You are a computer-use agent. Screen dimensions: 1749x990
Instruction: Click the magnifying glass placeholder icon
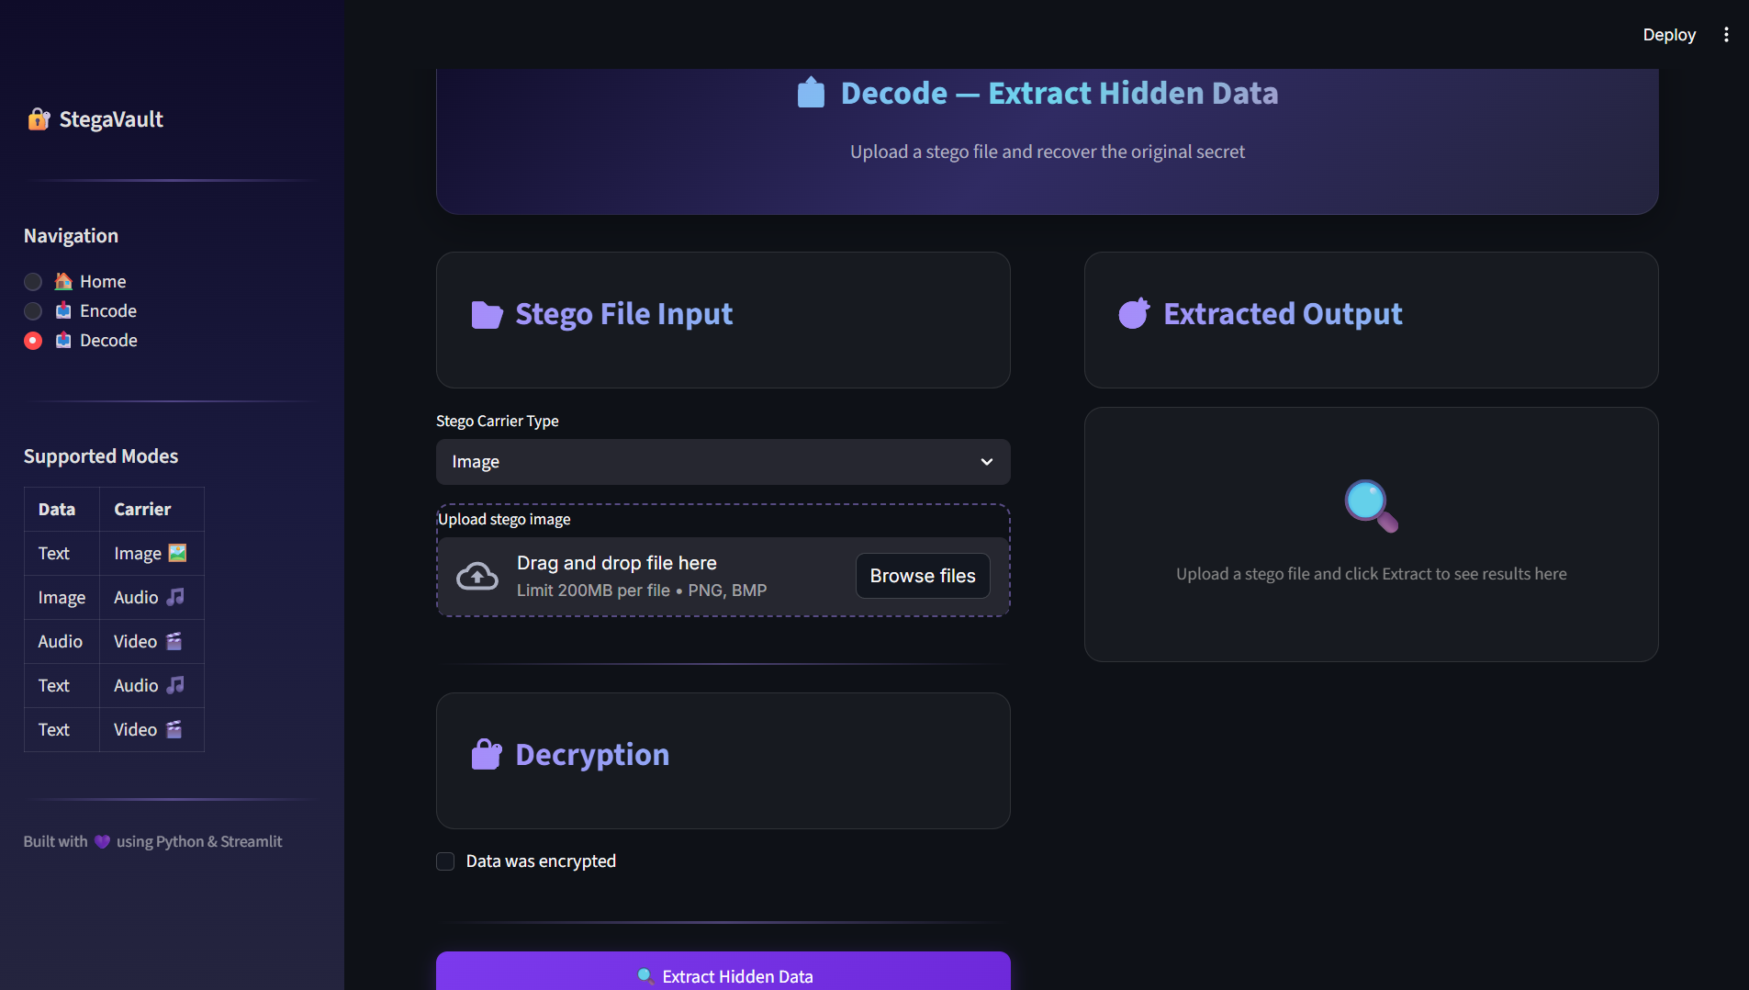(1372, 506)
